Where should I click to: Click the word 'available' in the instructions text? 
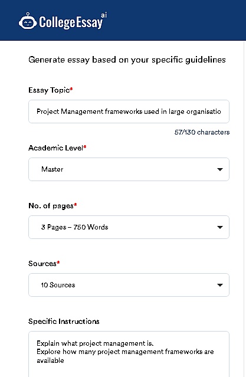(x=50, y=360)
